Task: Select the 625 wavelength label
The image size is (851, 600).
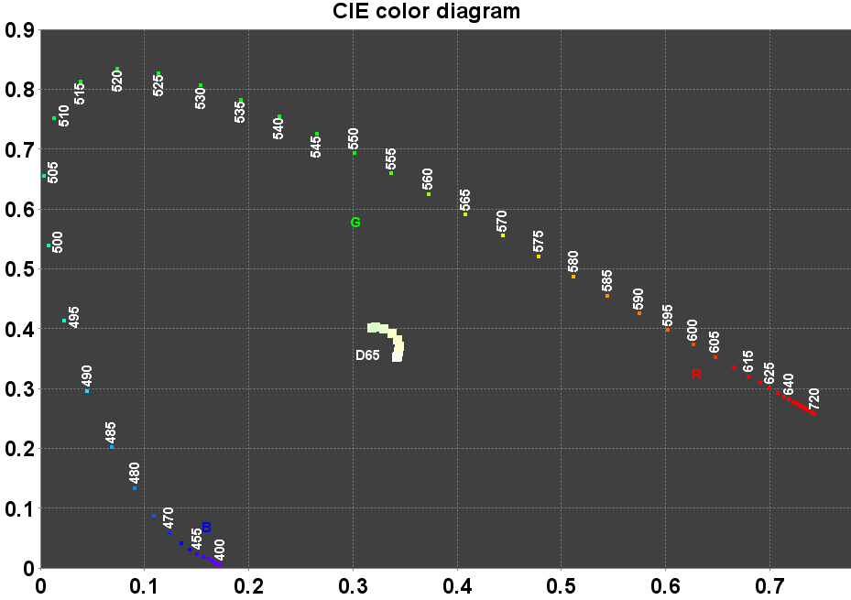Action: pos(769,373)
